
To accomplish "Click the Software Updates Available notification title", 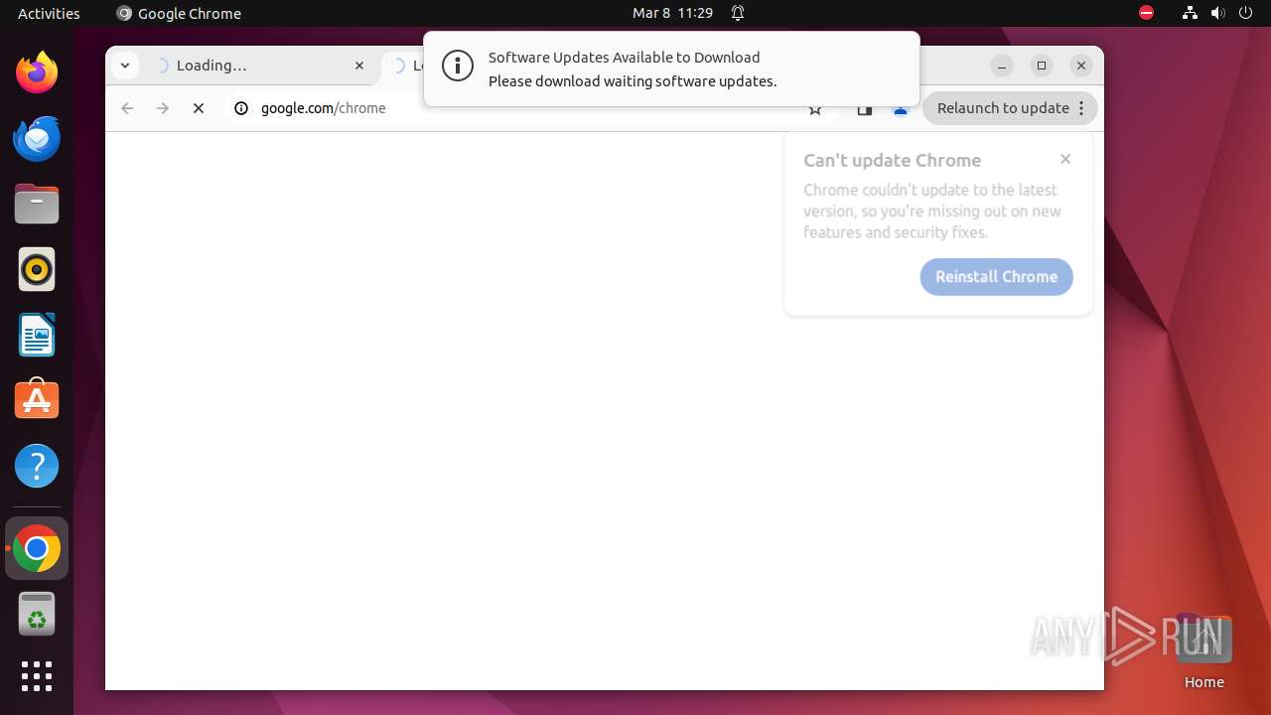I will click(x=624, y=58).
